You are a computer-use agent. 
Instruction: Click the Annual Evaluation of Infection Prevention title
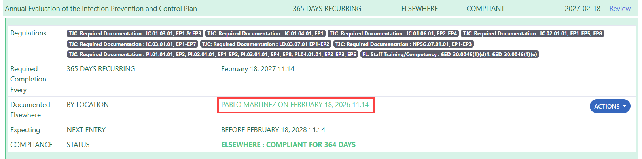101,9
